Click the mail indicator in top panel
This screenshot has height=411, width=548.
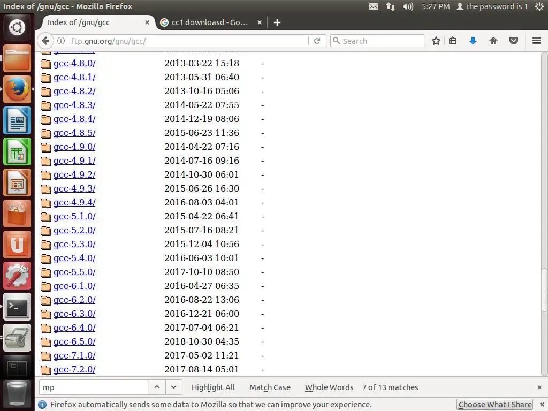click(373, 6)
